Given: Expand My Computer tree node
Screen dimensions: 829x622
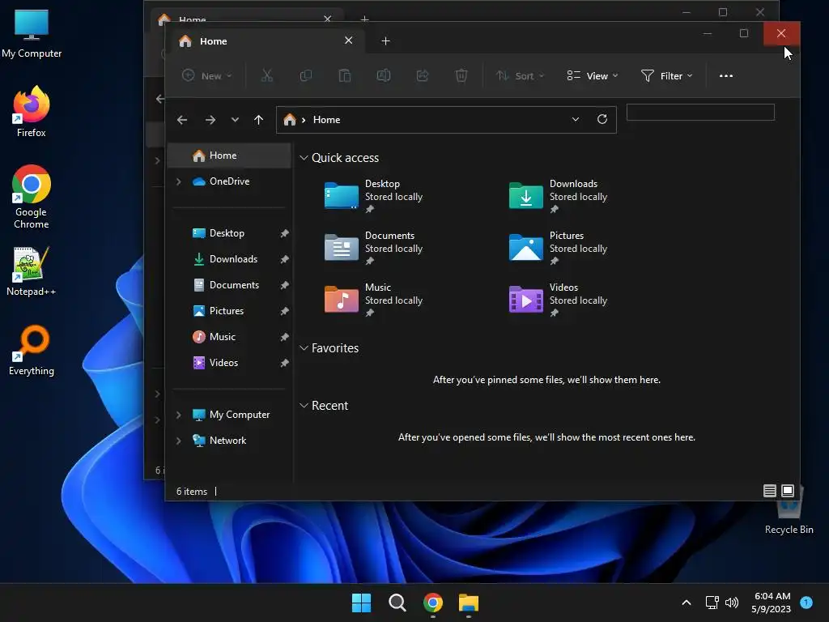Looking at the screenshot, I should tap(179, 415).
